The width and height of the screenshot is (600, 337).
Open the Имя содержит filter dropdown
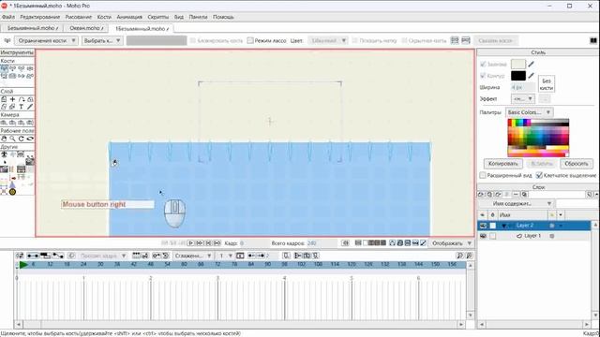coord(517,204)
